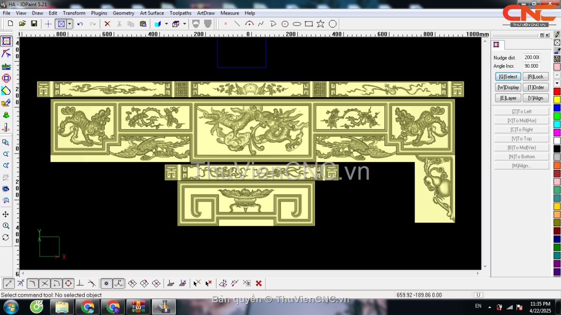Click the rotate view icon in left sidebar
This screenshot has height=315, width=561.
click(x=6, y=238)
